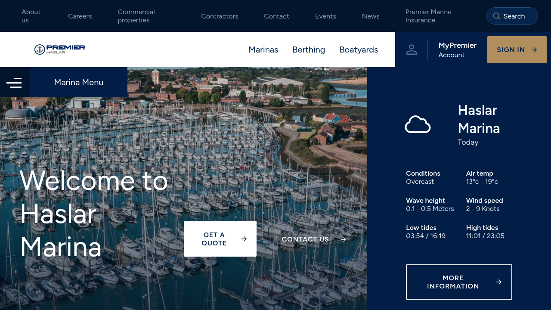Open the News section
This screenshot has height=310, width=551.
(371, 16)
